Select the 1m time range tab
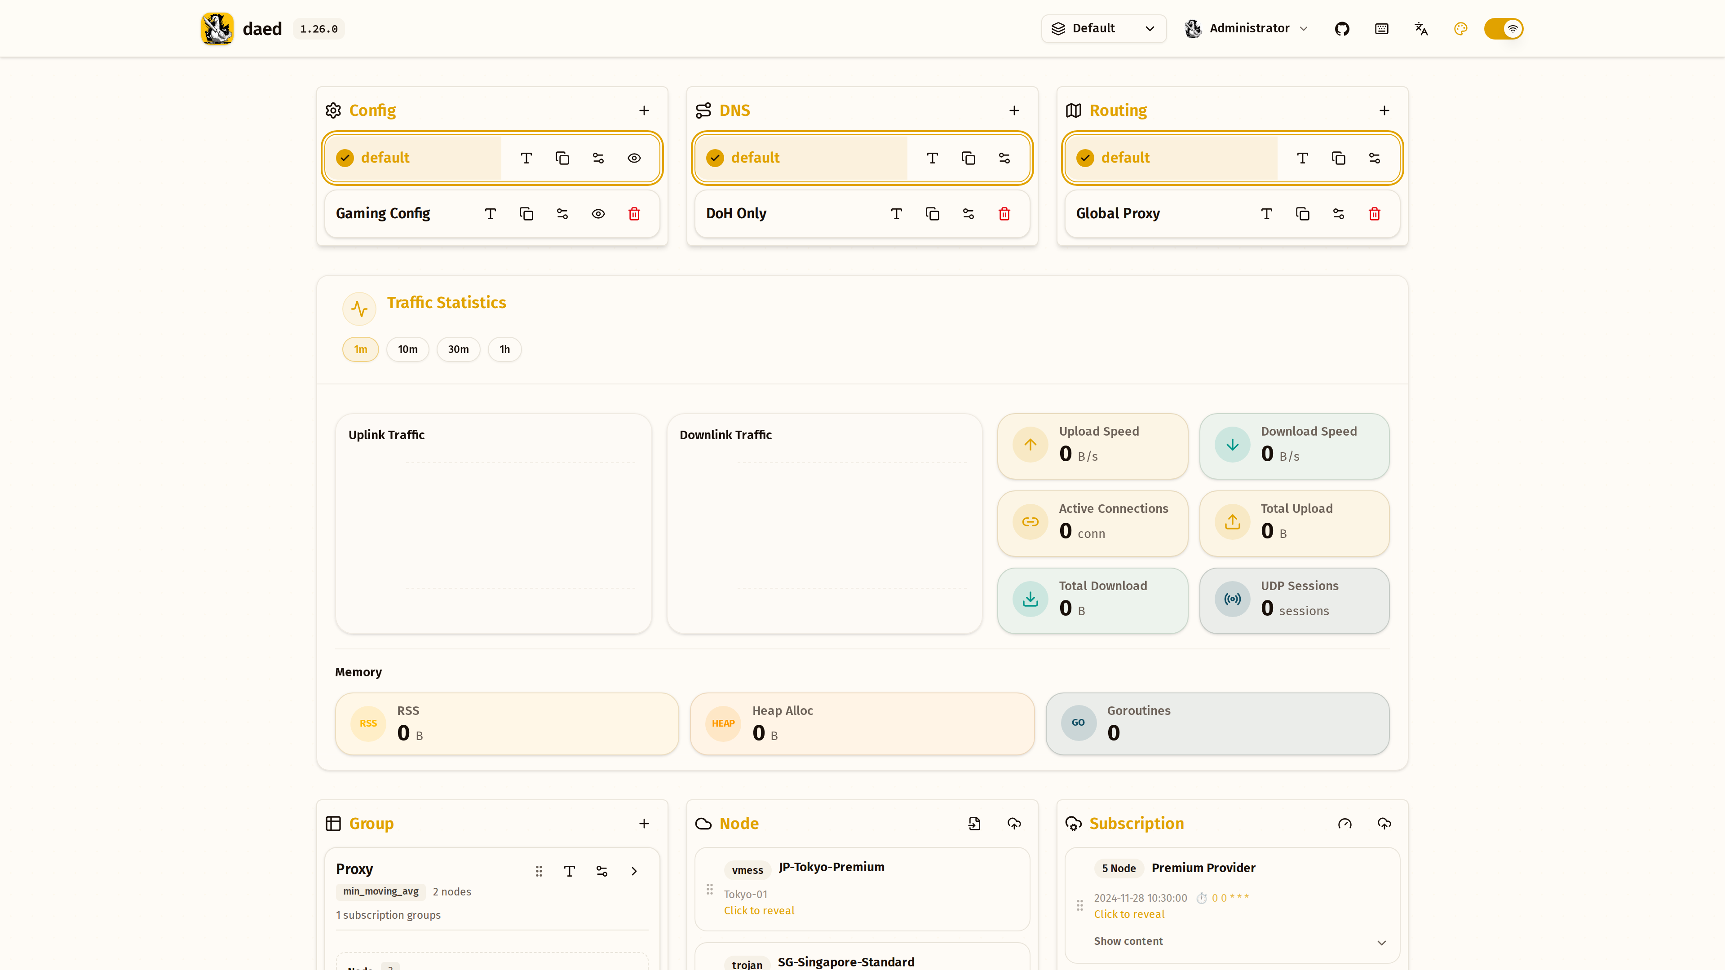The height and width of the screenshot is (970, 1725). 360,349
